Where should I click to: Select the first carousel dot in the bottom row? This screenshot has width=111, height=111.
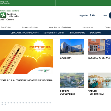[2, 105]
